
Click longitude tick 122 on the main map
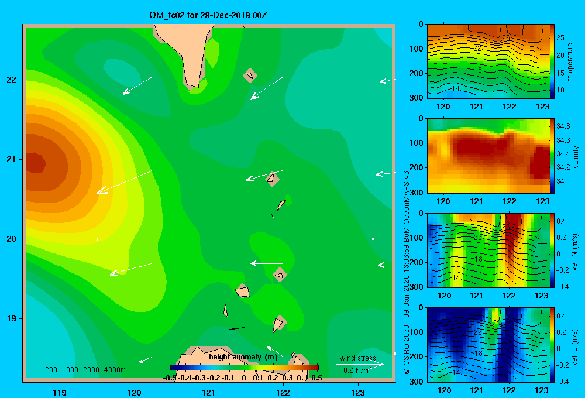click(283, 392)
